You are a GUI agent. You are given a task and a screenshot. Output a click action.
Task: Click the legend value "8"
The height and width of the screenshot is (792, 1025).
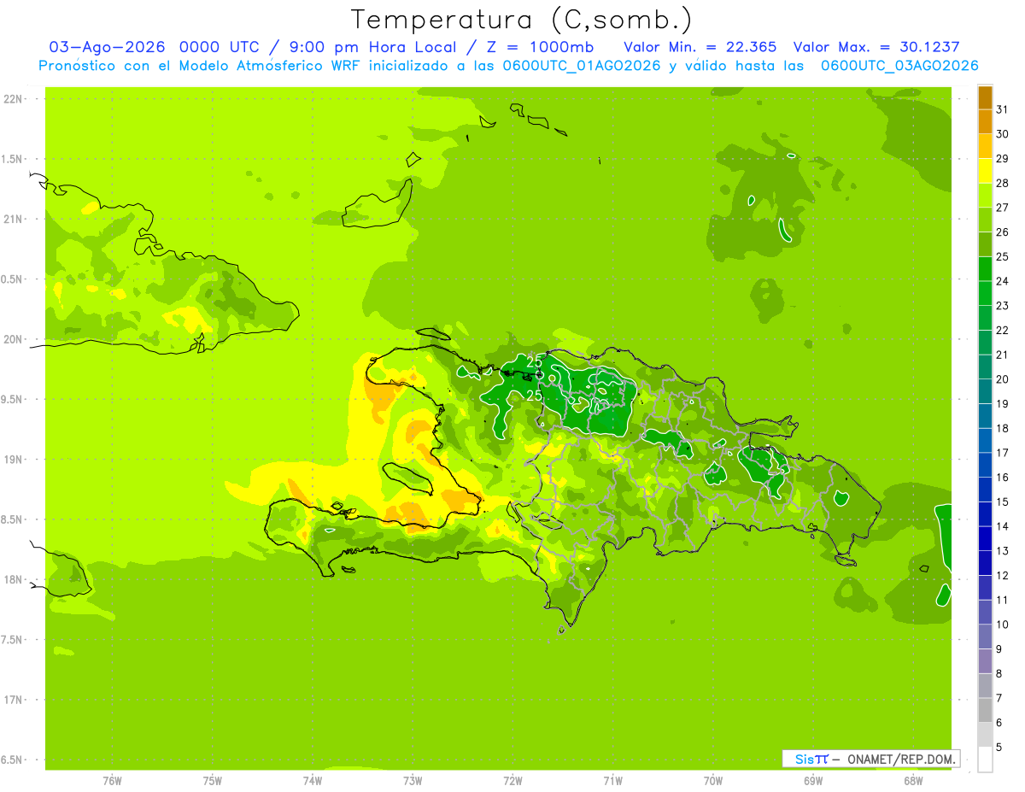pos(999,673)
